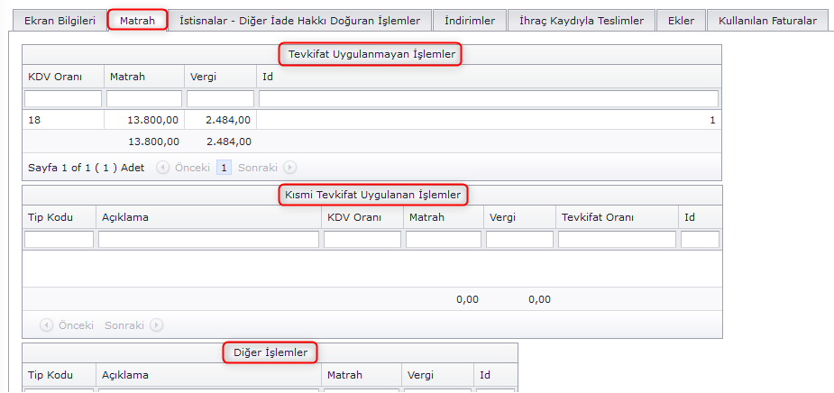
Task: Focus the Vergi filter box in Tevkifat Uygulanmayan
Action: (220, 98)
